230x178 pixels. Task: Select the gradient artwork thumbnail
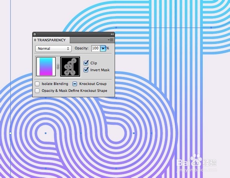click(46, 67)
